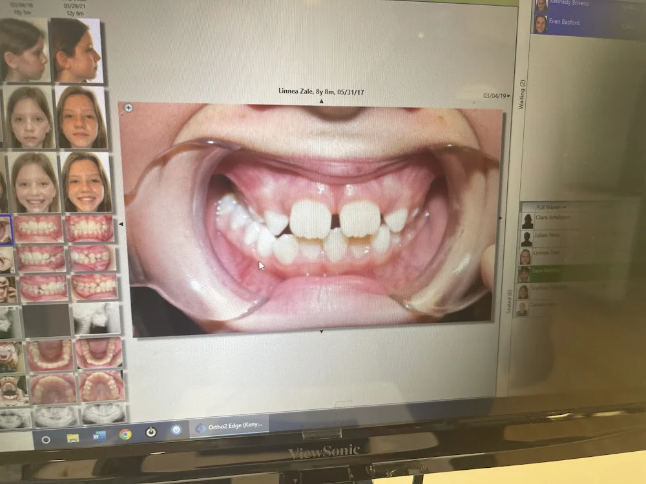
Task: Jump to the 03/04/19 timepoint
Action: (x=496, y=96)
